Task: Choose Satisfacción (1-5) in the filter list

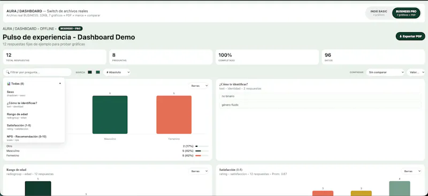Action: 34,126
